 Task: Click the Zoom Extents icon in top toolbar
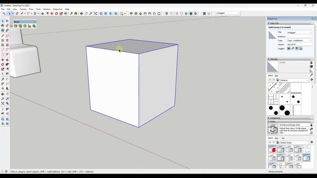pos(96,13)
